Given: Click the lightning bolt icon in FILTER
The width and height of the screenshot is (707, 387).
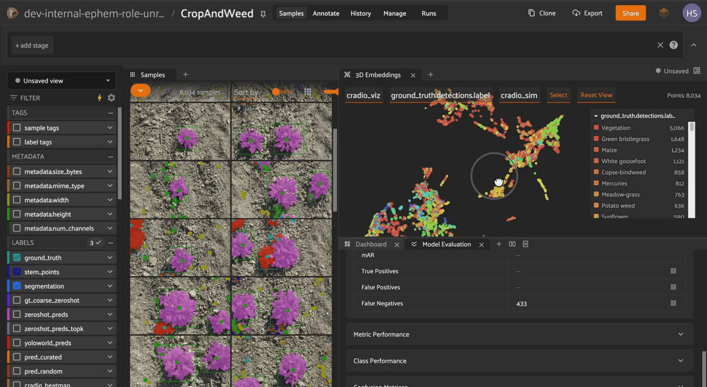Looking at the screenshot, I should [x=100, y=98].
